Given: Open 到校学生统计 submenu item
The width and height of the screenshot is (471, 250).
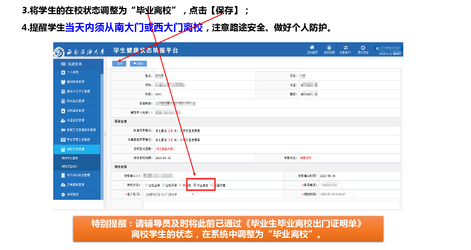Looking at the screenshot, I should (x=70, y=167).
